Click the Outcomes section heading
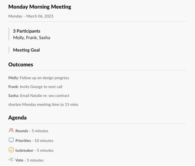Screen dimensions: 195x166 [21, 64]
